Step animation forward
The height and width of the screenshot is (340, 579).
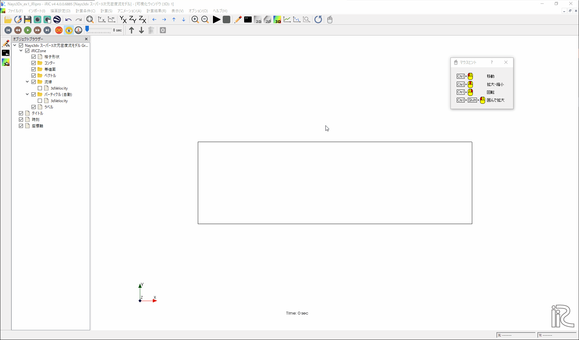coord(37,30)
